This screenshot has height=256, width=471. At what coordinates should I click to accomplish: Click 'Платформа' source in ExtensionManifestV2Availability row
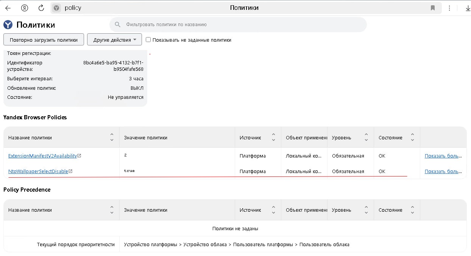[253, 156]
